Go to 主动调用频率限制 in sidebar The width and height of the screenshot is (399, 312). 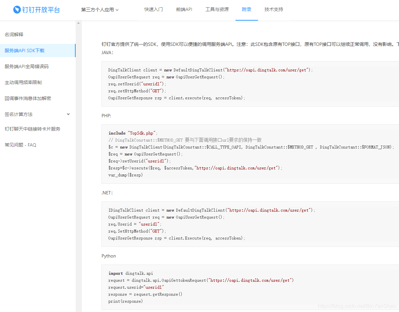pos(23,82)
